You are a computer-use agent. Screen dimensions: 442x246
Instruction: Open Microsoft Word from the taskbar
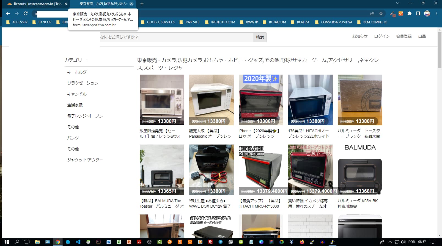109,242
